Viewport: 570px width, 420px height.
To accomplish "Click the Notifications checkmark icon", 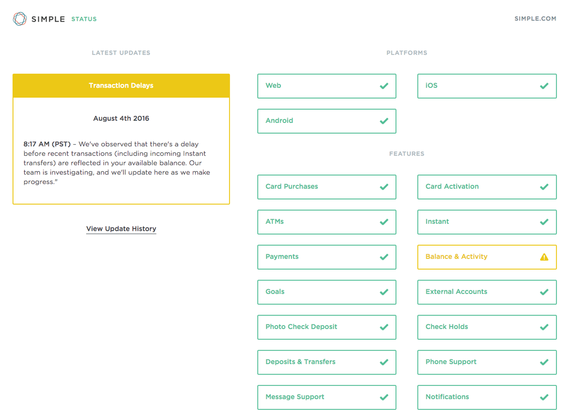I will (x=544, y=397).
